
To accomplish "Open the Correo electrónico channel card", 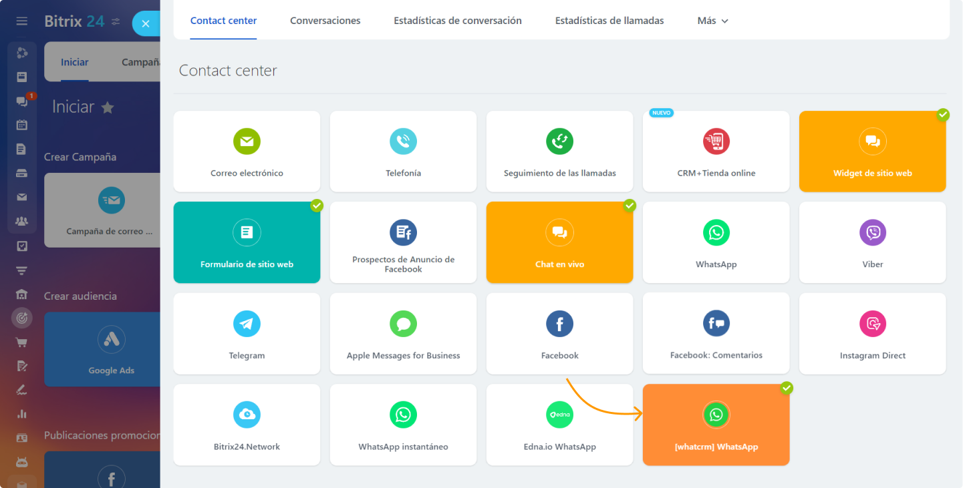I will [x=247, y=152].
